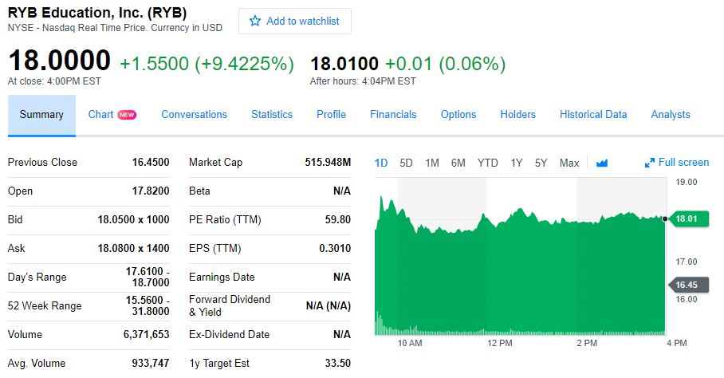Screen dimensions: 724x378
Task: Switch chart to 5Y range
Action: (x=541, y=163)
